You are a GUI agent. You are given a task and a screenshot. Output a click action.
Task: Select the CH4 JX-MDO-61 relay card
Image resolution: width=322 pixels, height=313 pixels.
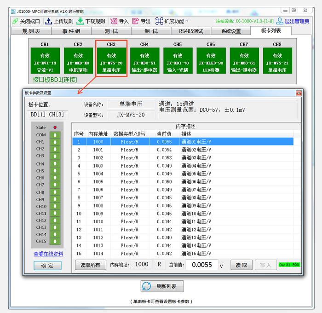(x=145, y=60)
